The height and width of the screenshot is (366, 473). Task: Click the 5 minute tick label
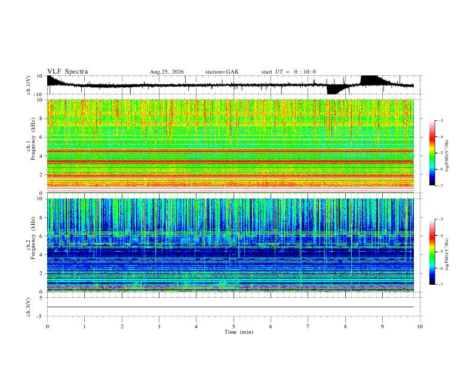pyautogui.click(x=234, y=327)
